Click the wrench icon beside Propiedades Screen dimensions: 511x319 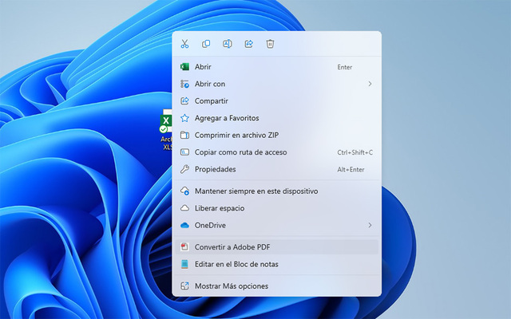[184, 169]
